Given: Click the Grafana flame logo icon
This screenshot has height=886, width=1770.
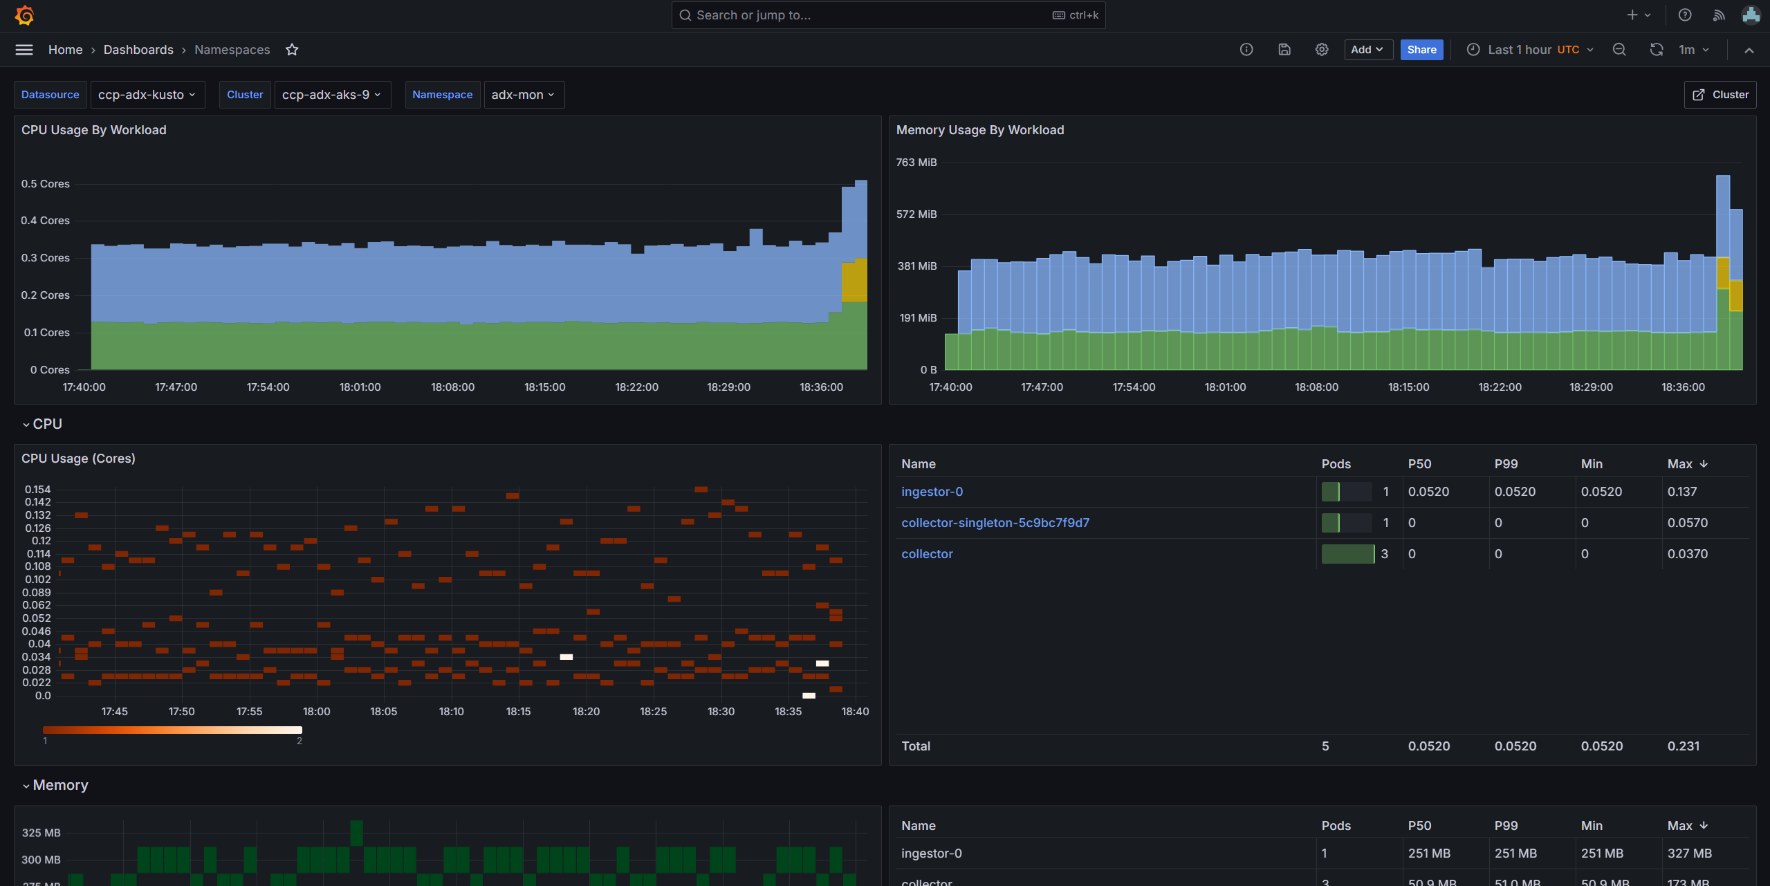Looking at the screenshot, I should click(x=21, y=15).
